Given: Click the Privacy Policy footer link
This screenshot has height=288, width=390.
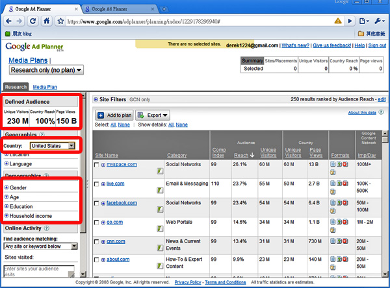Looking at the screenshot, I should (x=188, y=282).
